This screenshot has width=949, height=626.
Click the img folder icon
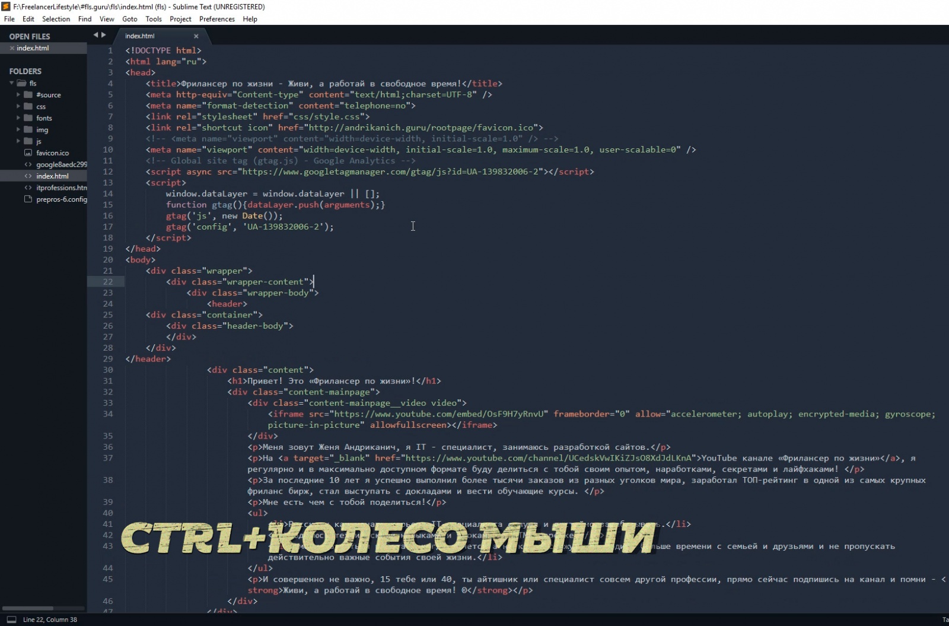click(28, 130)
